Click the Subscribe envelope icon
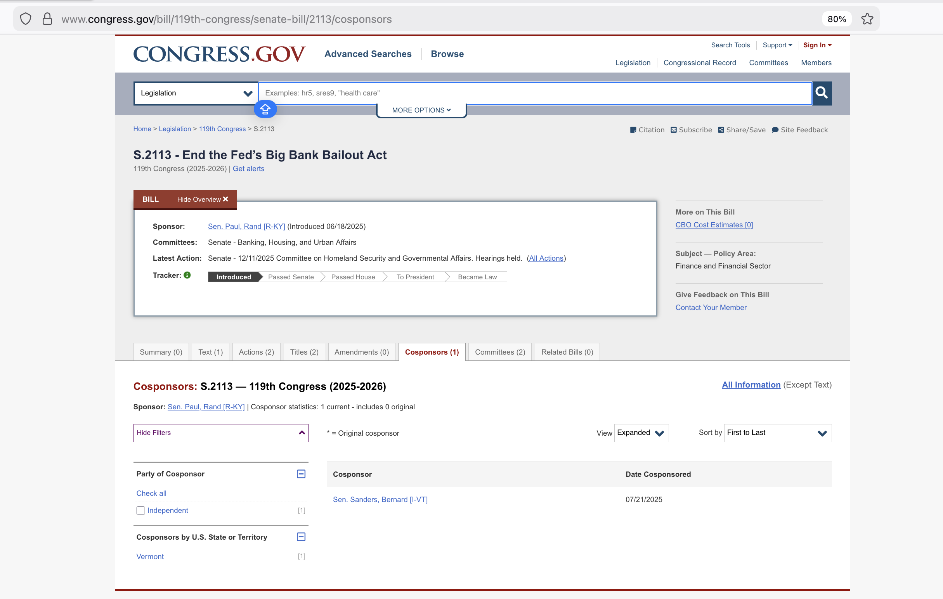The width and height of the screenshot is (943, 599). (674, 130)
